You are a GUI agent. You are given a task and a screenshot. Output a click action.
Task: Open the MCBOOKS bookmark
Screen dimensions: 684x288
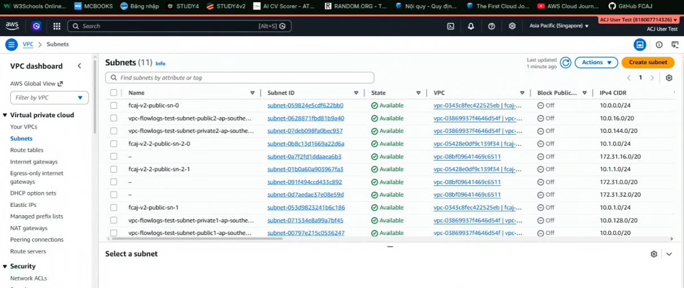click(x=94, y=6)
